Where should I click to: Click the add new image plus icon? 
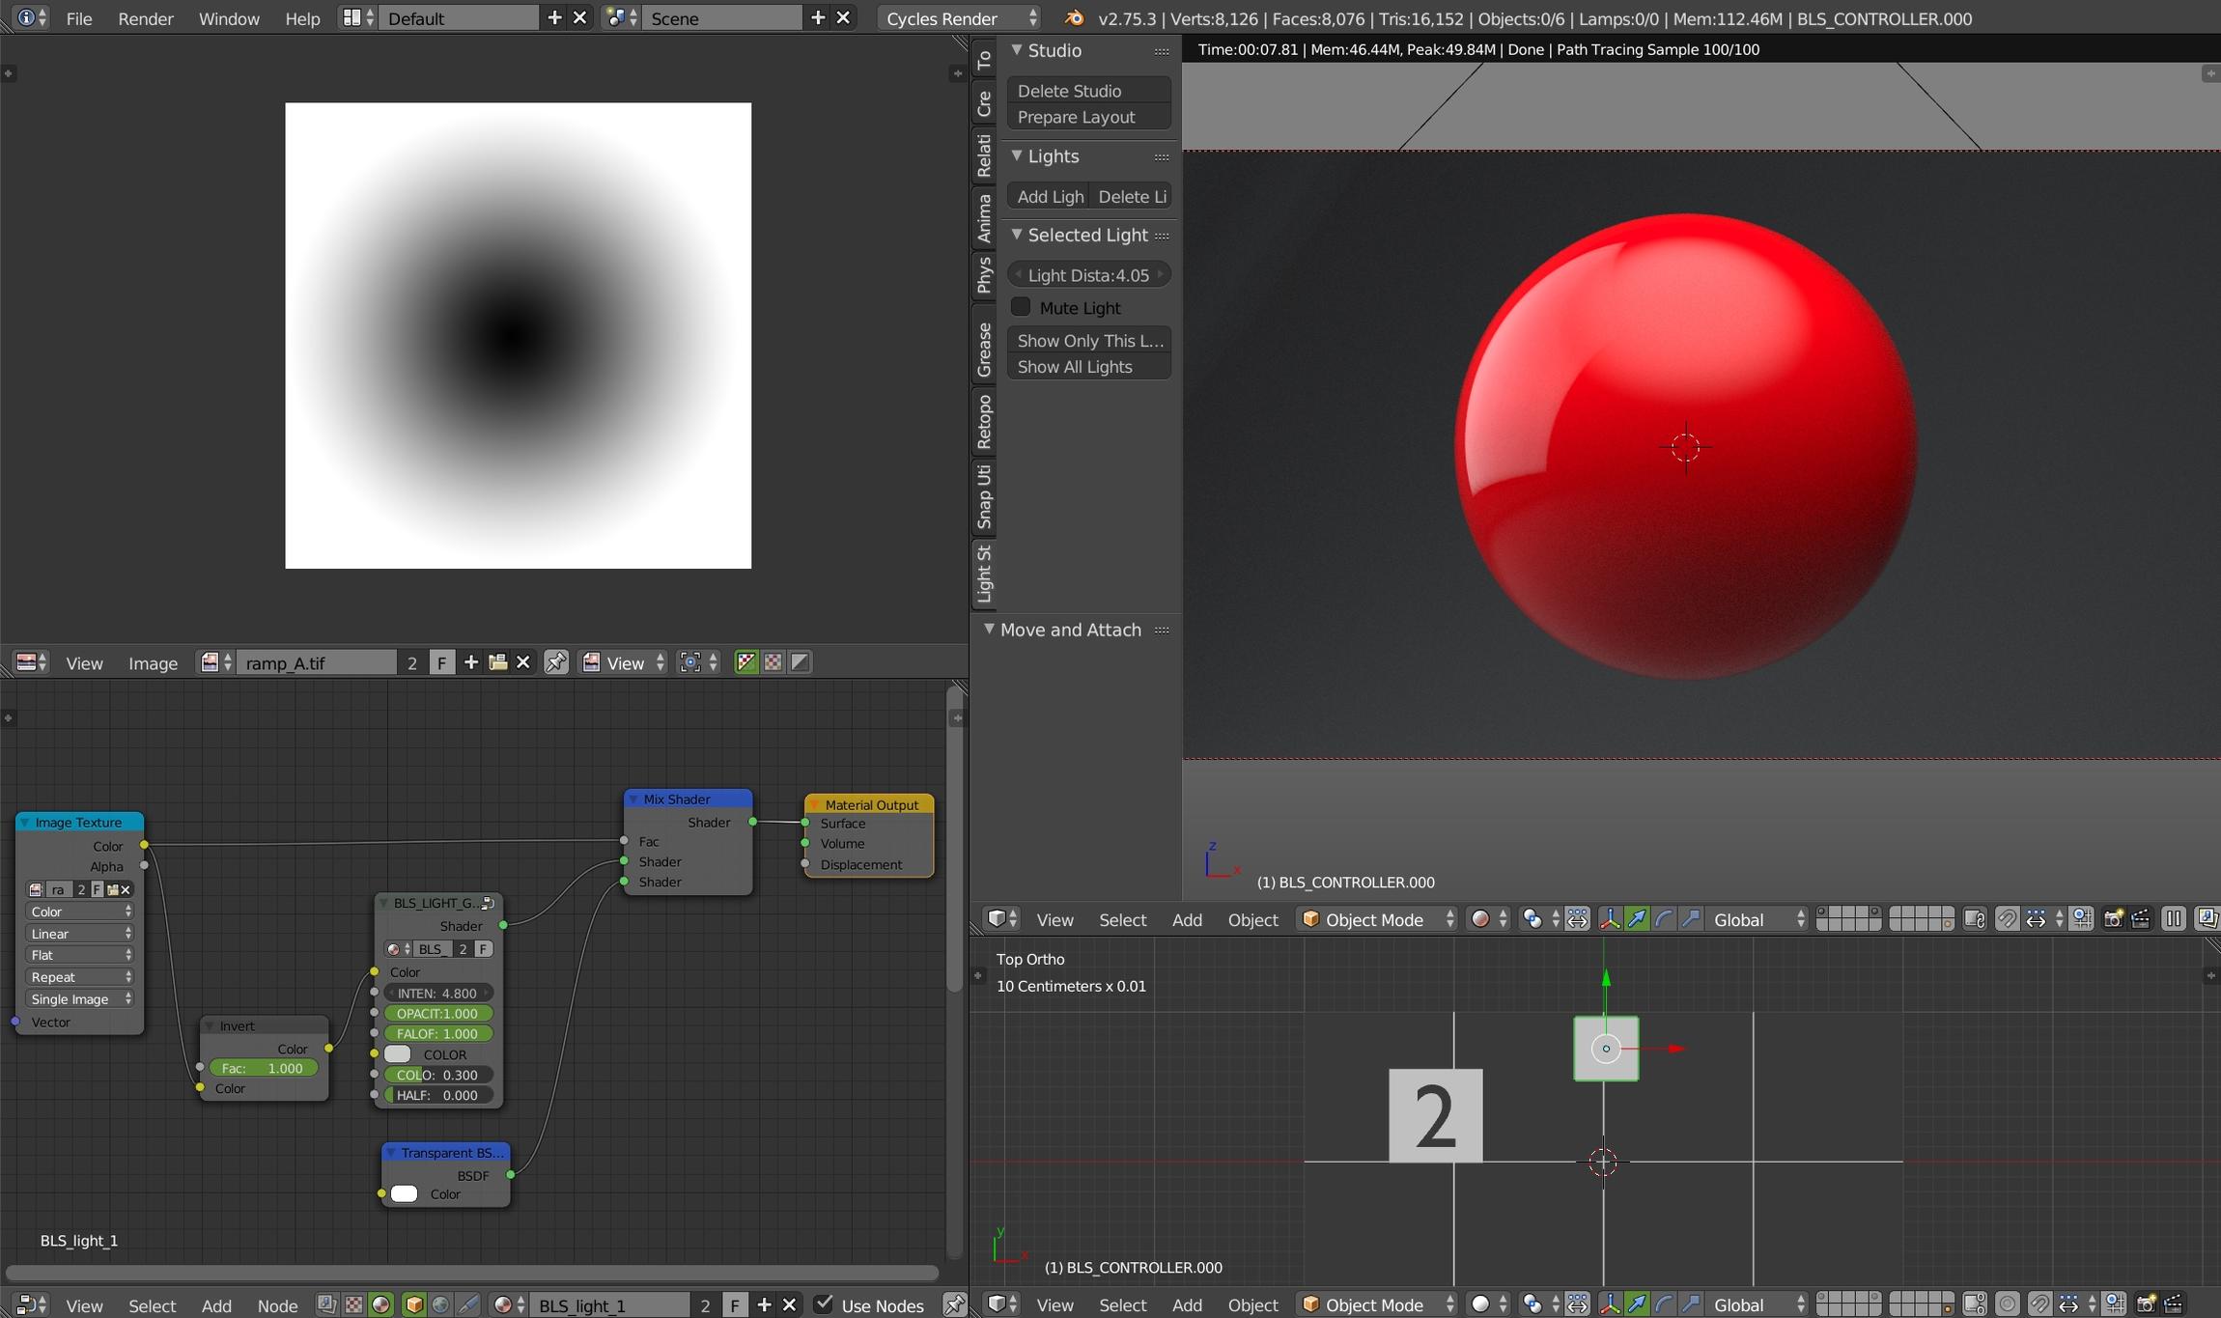471,662
